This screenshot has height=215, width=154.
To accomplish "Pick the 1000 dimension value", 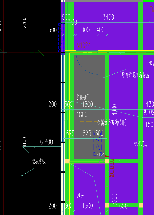I will click(84, 30).
